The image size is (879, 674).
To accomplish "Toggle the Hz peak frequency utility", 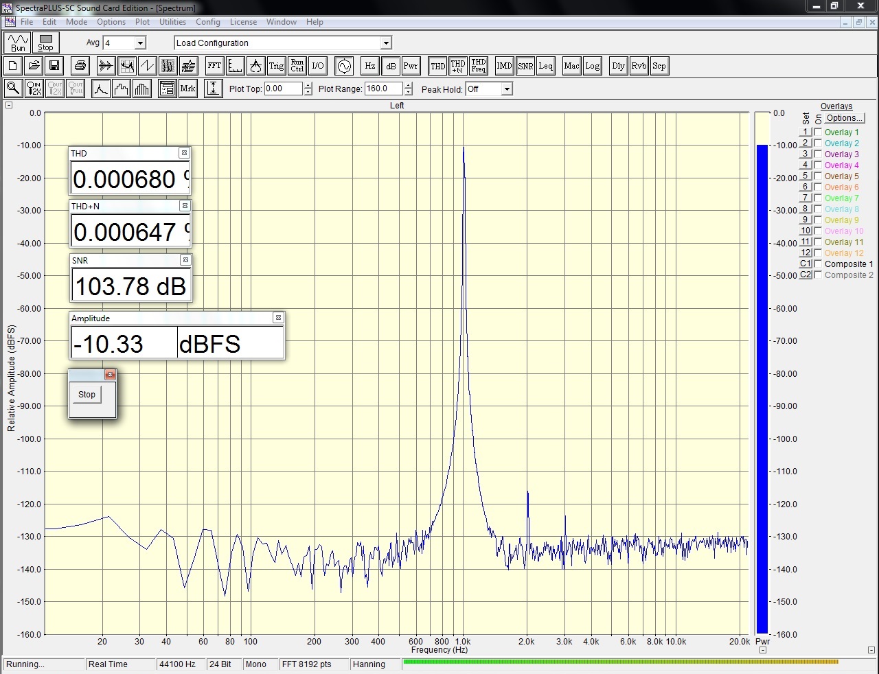I will [x=369, y=66].
